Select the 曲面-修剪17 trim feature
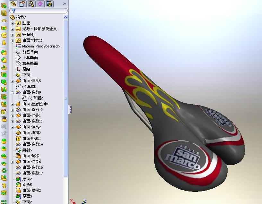Viewport: 262px width, 204px height. click(x=29, y=173)
